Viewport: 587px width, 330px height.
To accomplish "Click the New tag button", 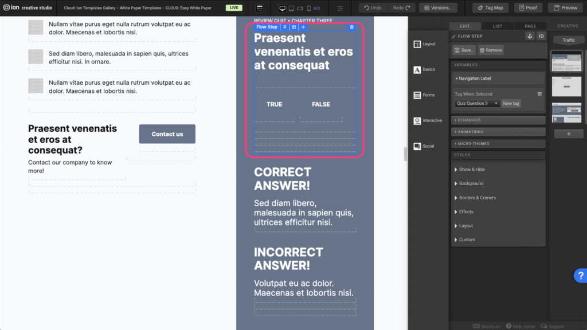I will click(x=511, y=104).
